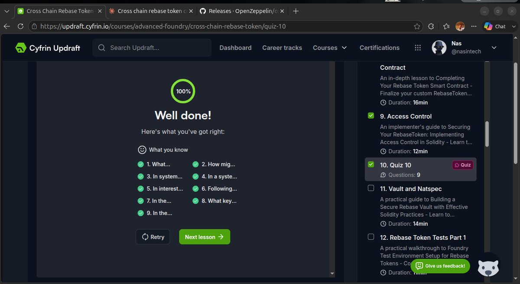The height and width of the screenshot is (284, 520).
Task: Click the clock icon beside Duration 12min
Action: [x=383, y=151]
